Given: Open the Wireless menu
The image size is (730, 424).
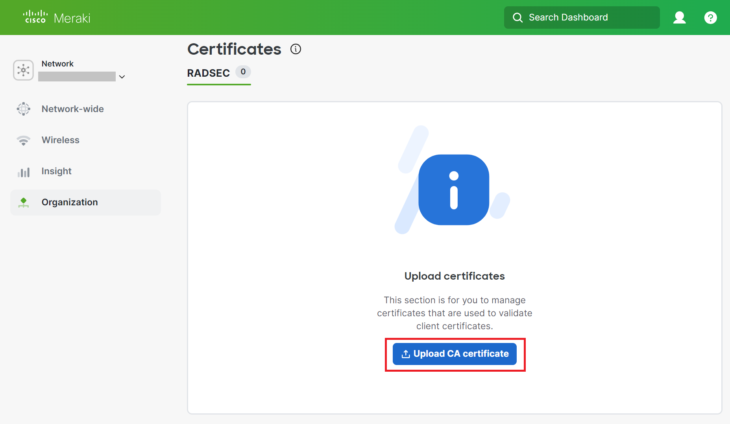Looking at the screenshot, I should pyautogui.click(x=61, y=140).
